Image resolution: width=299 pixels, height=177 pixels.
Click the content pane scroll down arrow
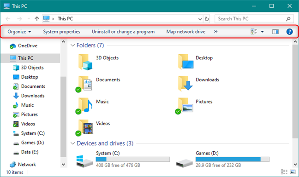tap(295, 165)
